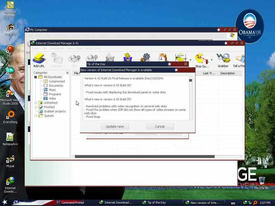Open Internet Download Manager desktop shortcut
Screen dimensions: 275x206
pyautogui.click(x=10, y=185)
